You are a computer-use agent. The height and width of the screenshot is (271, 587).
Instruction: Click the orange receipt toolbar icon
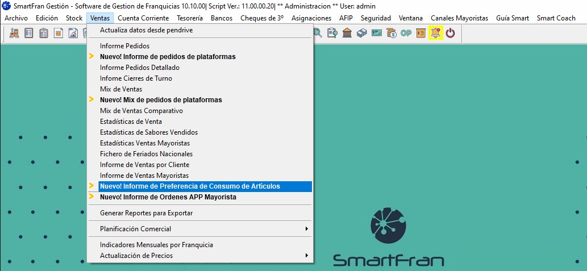coord(421,33)
